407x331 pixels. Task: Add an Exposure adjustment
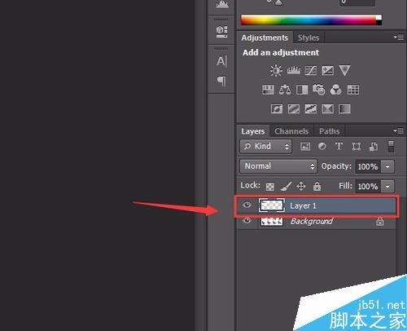click(x=328, y=71)
